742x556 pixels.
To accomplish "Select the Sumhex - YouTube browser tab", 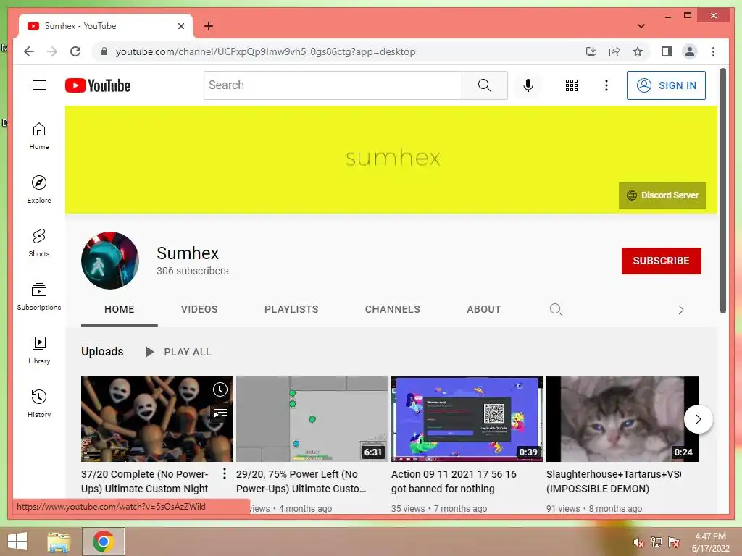I will pyautogui.click(x=105, y=26).
